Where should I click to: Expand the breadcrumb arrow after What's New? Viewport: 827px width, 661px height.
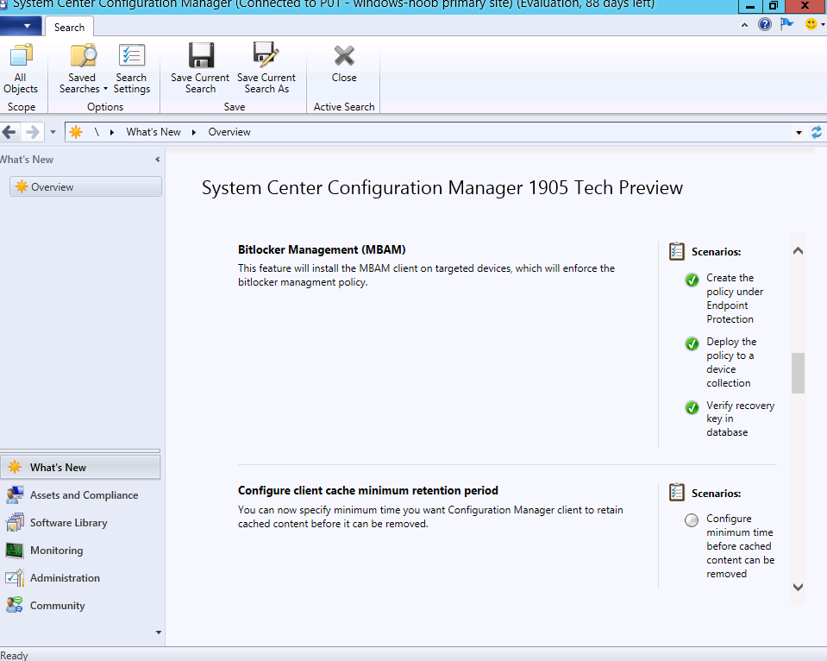194,133
